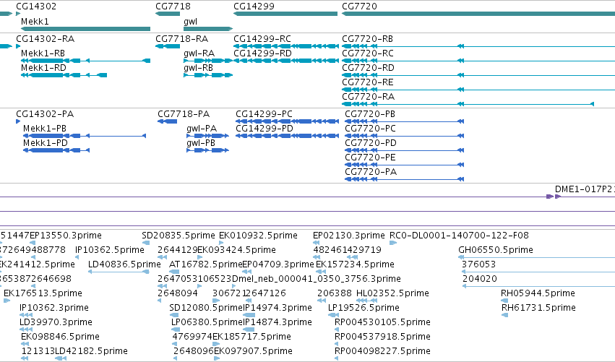Viewport: 615px width, 362px height.
Task: Select protein CG14302-PA
Action: click(x=45, y=114)
